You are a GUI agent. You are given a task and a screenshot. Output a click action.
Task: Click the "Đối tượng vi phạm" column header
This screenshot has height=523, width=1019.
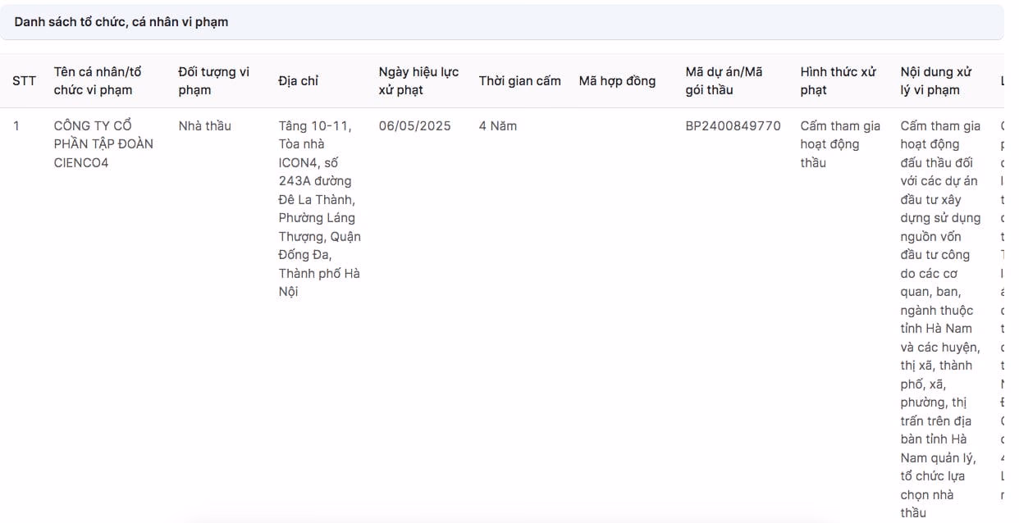coord(213,81)
